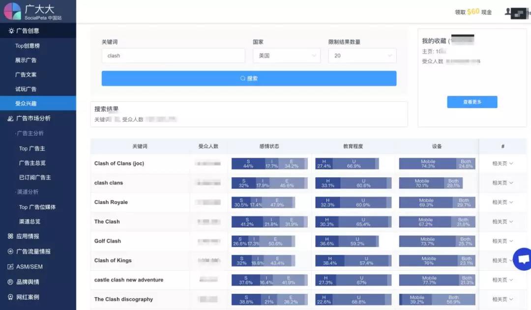
Task: Open Top创意榜 in sidebar
Action: [x=28, y=46]
